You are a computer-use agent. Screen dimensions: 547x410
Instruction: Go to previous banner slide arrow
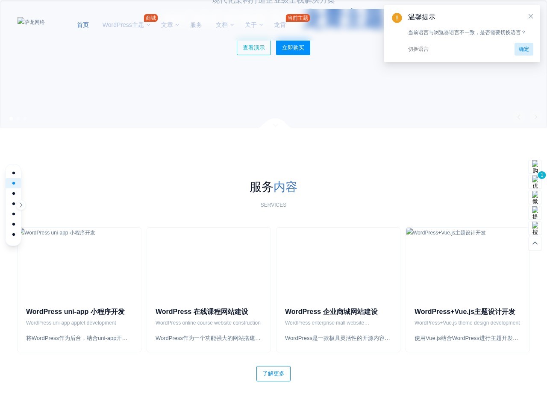[x=519, y=117]
